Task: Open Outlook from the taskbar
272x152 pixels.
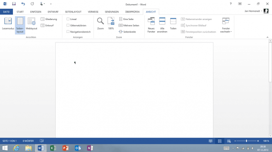Action: pyautogui.click(x=78, y=148)
